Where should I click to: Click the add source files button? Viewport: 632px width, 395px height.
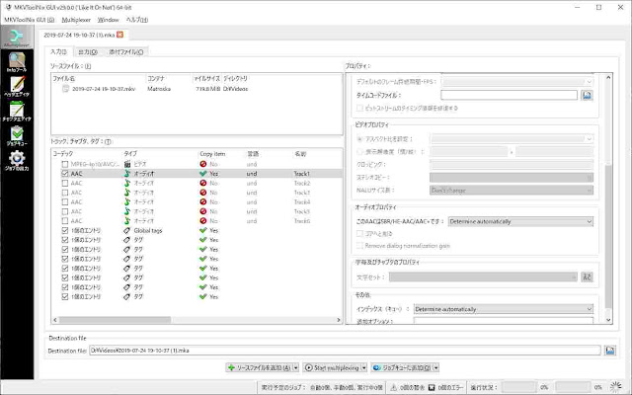(x=259, y=367)
